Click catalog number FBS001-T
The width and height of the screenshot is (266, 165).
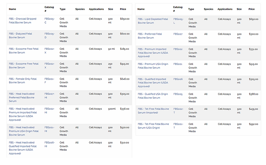pyautogui.click(x=178, y=126)
